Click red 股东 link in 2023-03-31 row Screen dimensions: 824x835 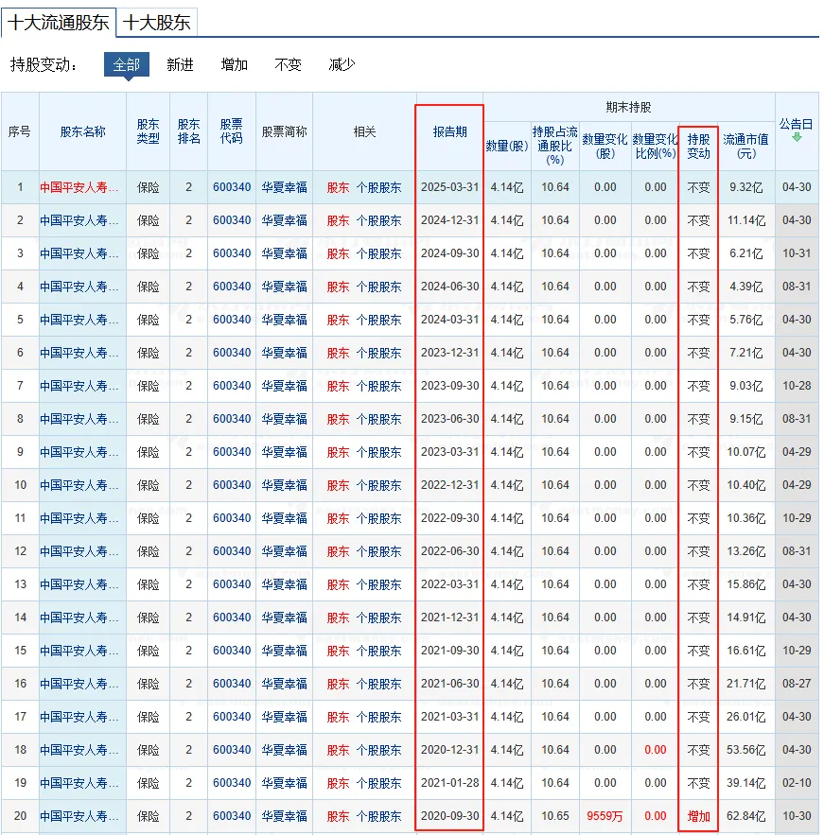tap(338, 452)
